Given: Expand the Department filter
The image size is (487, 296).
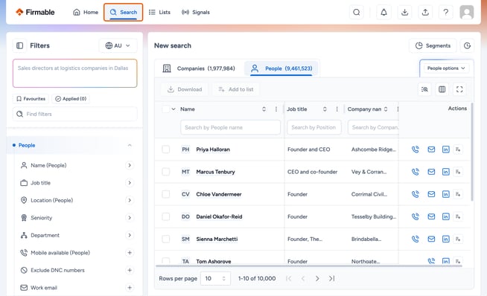Looking at the screenshot, I should tap(130, 235).
